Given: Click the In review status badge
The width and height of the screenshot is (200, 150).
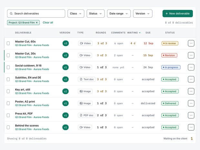Looking at the screenshot, I should pyautogui.click(x=170, y=43).
